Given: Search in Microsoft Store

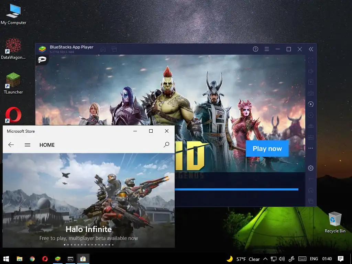Looking at the screenshot, I should (166, 145).
